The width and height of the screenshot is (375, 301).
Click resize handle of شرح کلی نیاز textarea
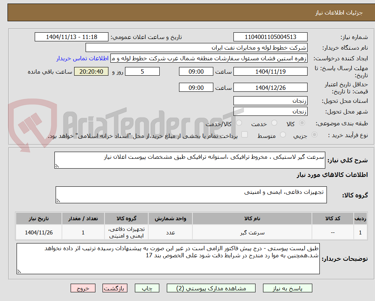(x=57, y=166)
